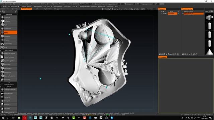214x120 pixels.
Task: Open Инструмент CTRL dropdown
Action: [49, 7]
